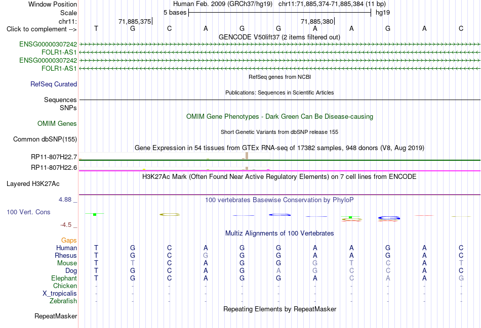This screenshot has width=481, height=328.
Task: Click the 'Zebrafish' alignment row label
Action: (63, 301)
